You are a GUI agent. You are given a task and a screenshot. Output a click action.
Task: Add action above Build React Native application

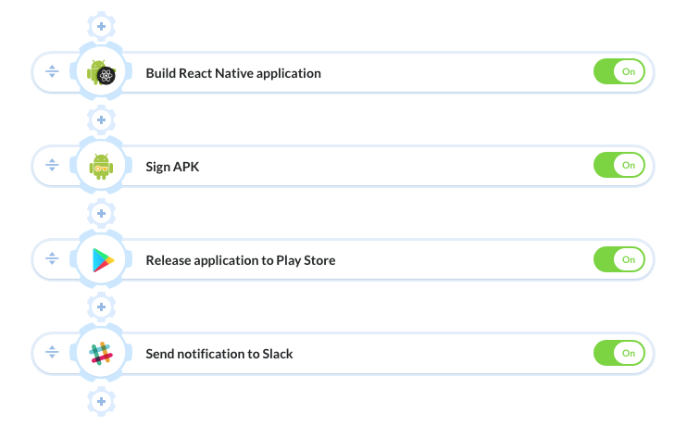pyautogui.click(x=101, y=26)
